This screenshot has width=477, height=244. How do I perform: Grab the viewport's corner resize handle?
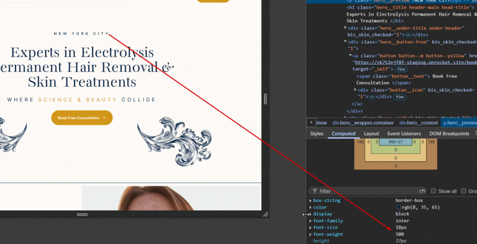coord(266,214)
